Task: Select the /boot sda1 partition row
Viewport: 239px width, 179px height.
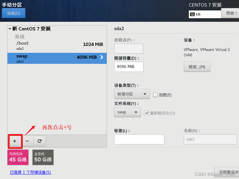Action: click(x=57, y=46)
